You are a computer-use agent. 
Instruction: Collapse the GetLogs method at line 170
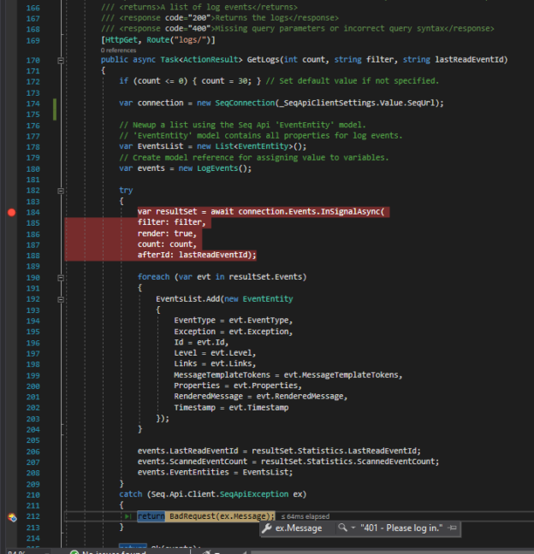pyautogui.click(x=61, y=61)
